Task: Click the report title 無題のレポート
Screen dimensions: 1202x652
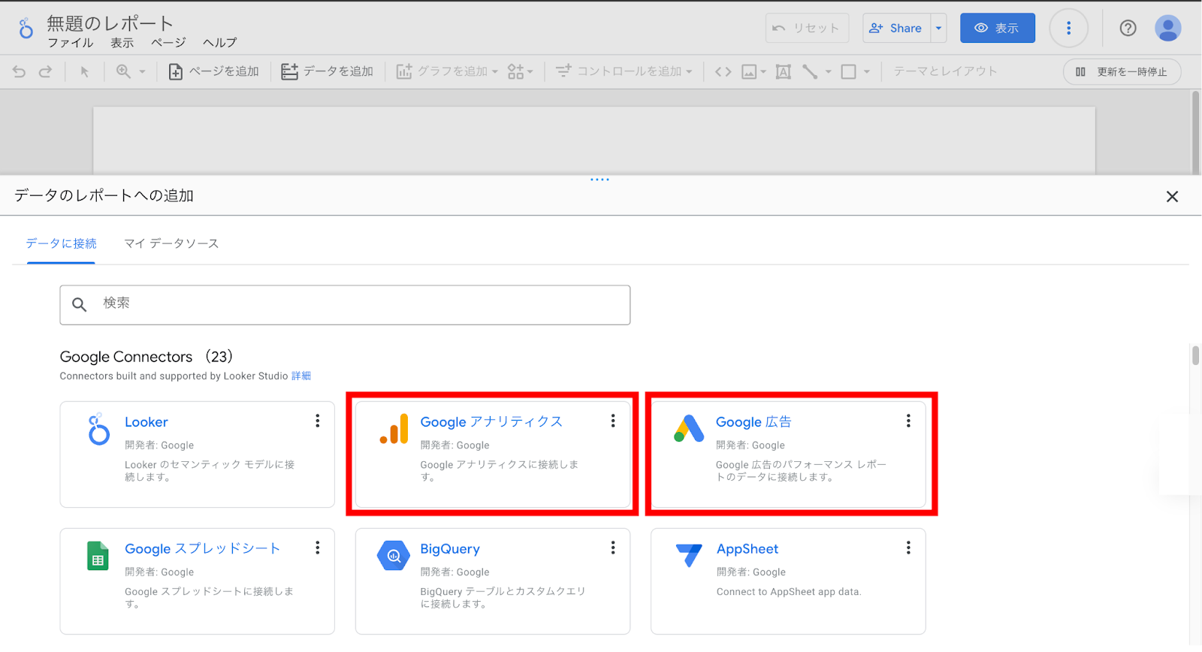Action: coord(110,23)
